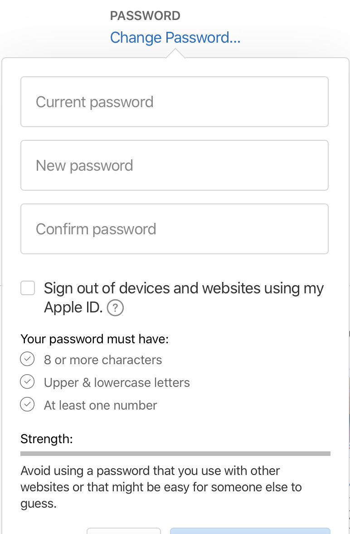Click the Strength: label
Image resolution: width=350 pixels, height=534 pixels.
pyautogui.click(x=47, y=439)
